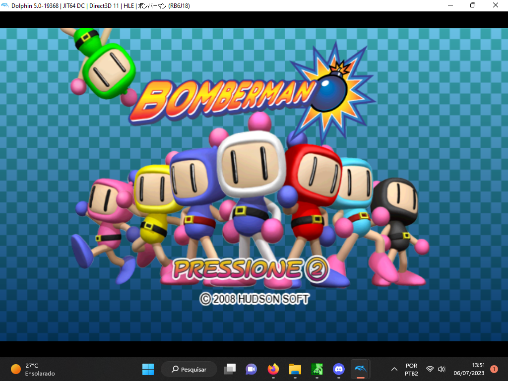Open the Windows Start menu
508x381 pixels.
pos(148,369)
